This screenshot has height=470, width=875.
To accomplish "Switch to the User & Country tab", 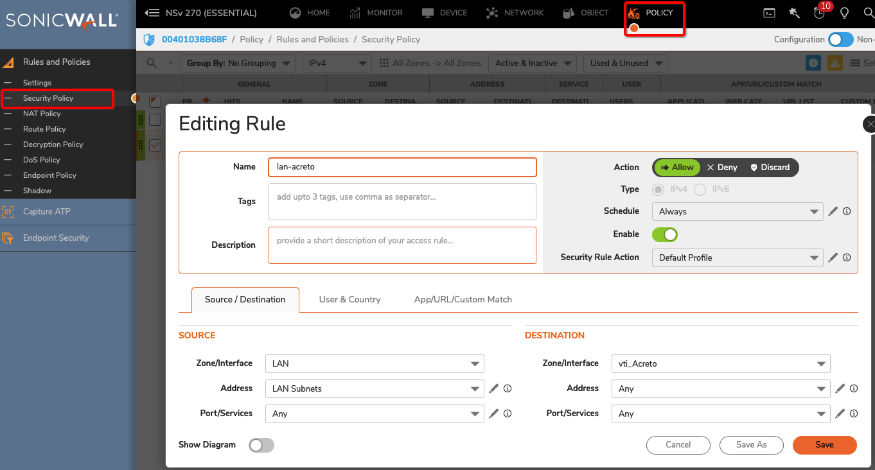I will pos(349,300).
